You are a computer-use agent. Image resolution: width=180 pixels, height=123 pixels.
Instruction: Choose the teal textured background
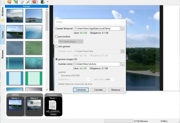[x=34, y=63]
